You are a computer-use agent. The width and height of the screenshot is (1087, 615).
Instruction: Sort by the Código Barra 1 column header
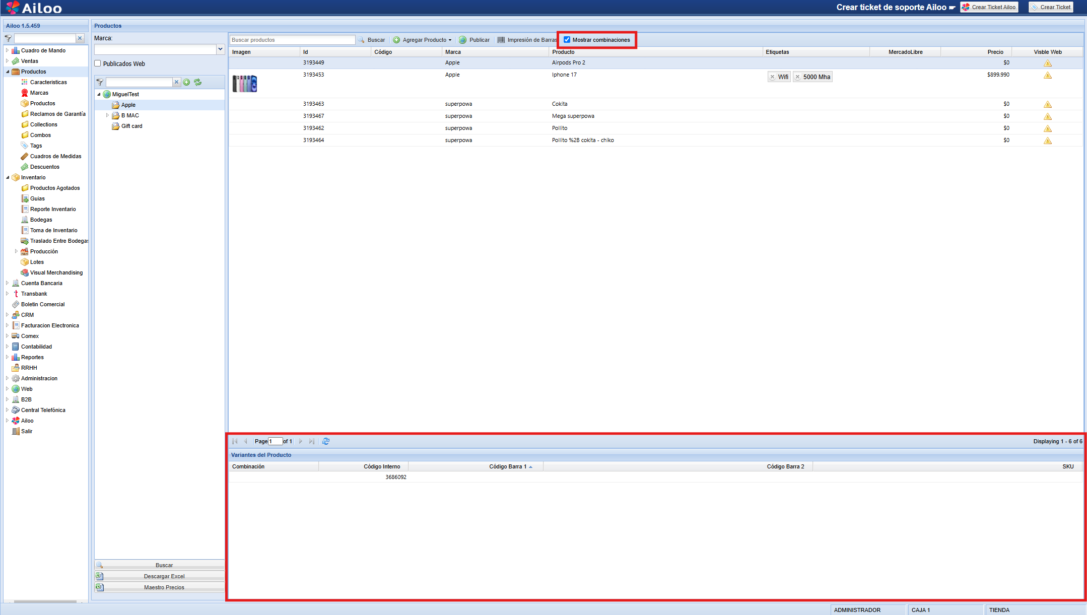(x=507, y=466)
